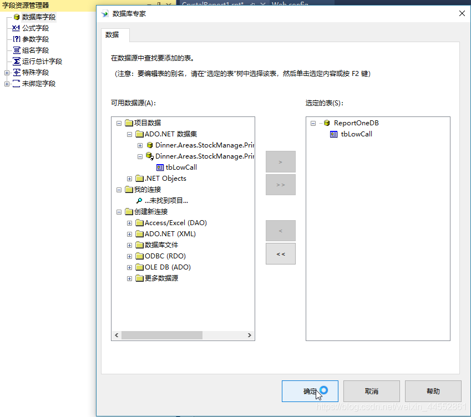Expand the .NET Objects node
The width and height of the screenshot is (471, 417).
click(x=129, y=179)
